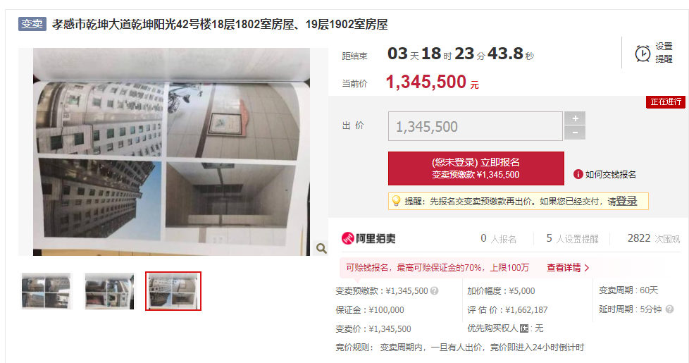Click the 出价 bid amount input field
Viewport: 689px width, 363px height.
pos(475,126)
